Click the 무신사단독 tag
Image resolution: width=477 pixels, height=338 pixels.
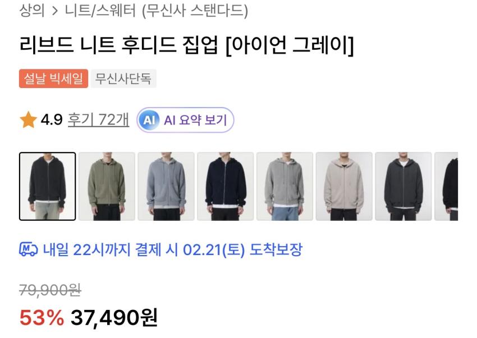(x=123, y=78)
